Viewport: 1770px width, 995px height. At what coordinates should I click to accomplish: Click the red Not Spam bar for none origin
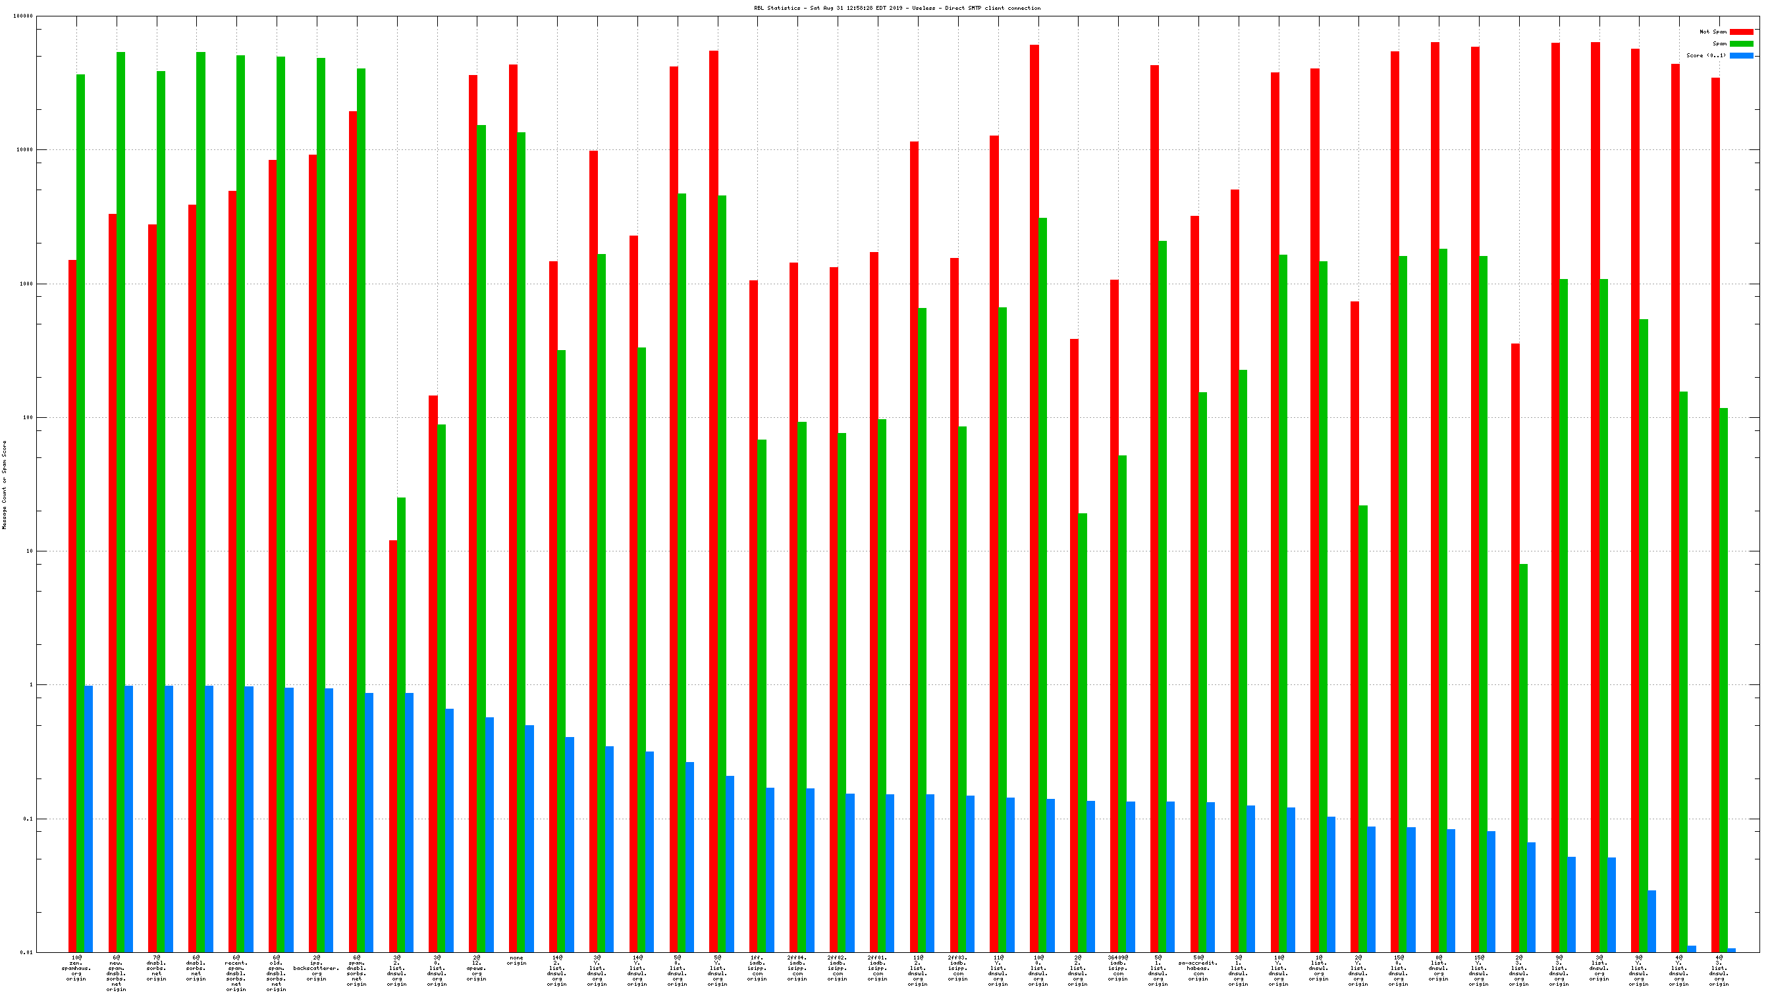pyautogui.click(x=512, y=508)
